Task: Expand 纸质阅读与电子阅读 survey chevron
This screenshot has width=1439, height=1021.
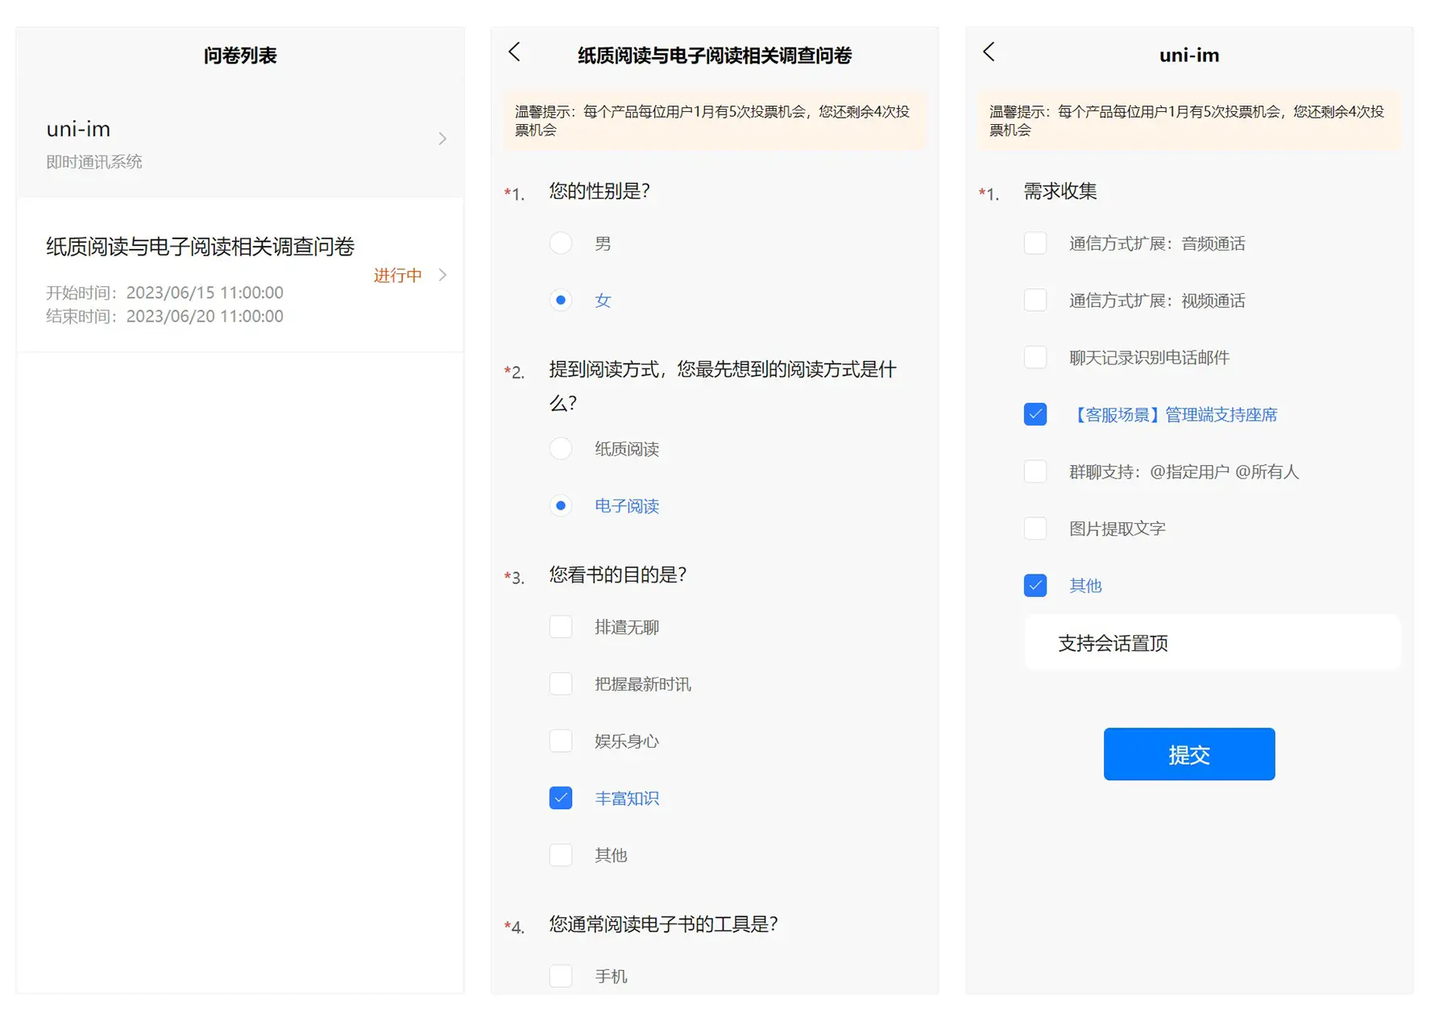Action: coord(442,275)
